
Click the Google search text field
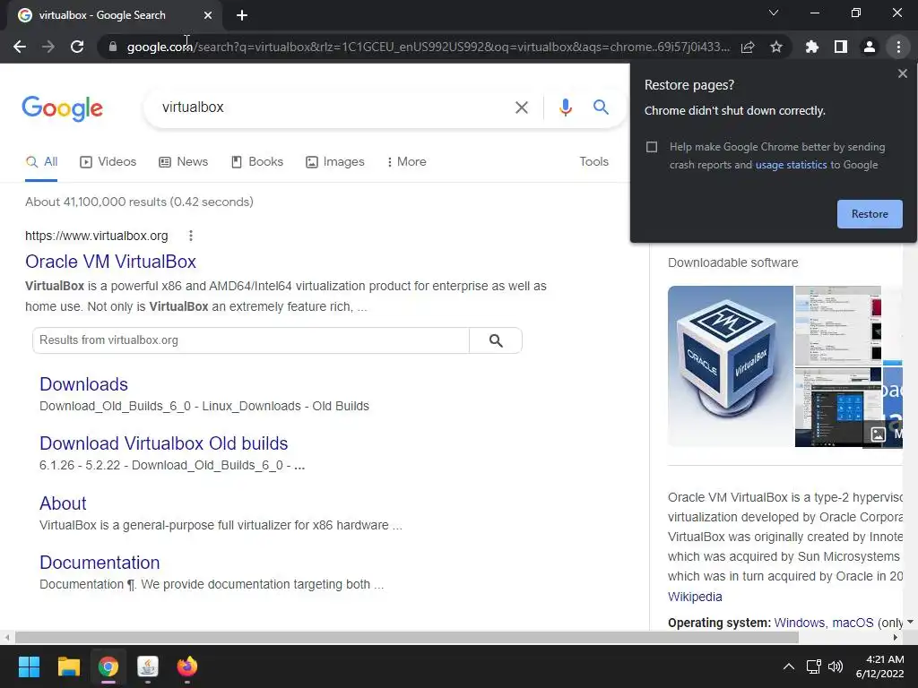[333, 107]
